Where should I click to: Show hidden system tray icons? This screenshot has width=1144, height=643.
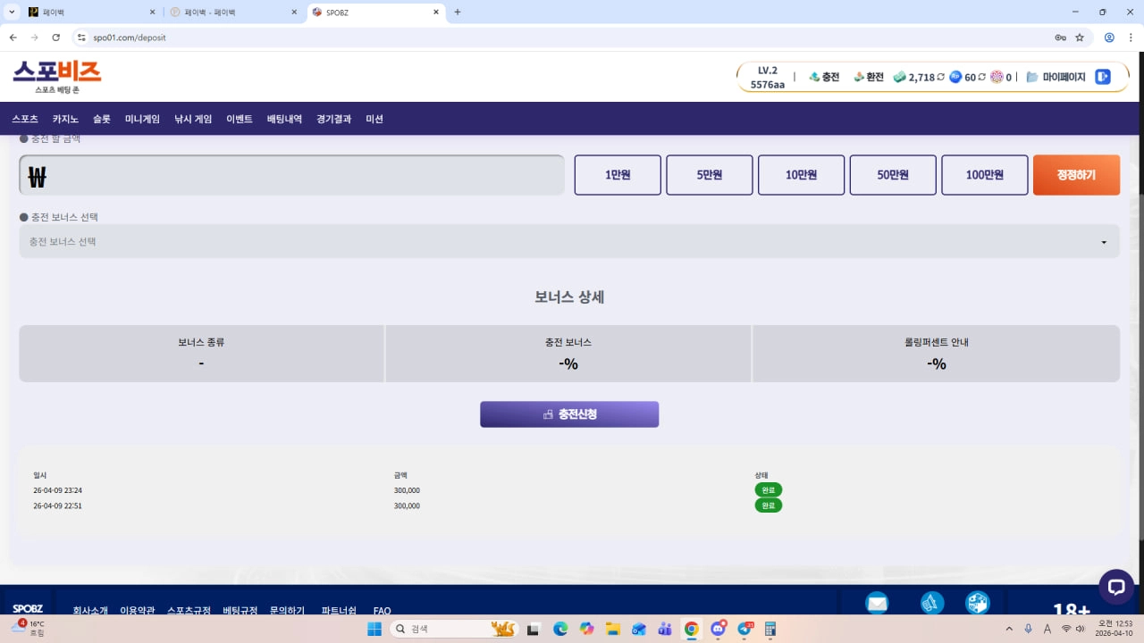pyautogui.click(x=1009, y=629)
